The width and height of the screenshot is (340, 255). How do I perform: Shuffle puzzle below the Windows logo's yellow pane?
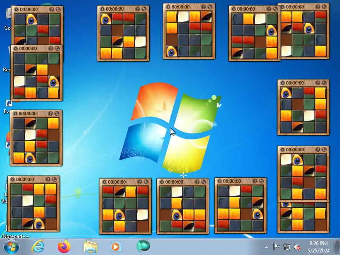(204, 182)
